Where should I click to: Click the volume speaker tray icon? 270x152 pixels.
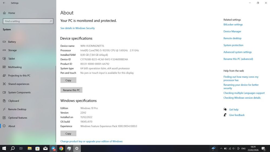(234, 148)
